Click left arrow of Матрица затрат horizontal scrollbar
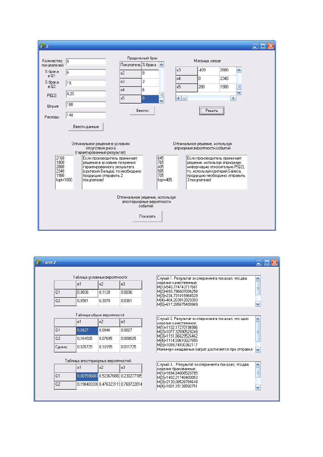The image size is (323, 457). 179,98
